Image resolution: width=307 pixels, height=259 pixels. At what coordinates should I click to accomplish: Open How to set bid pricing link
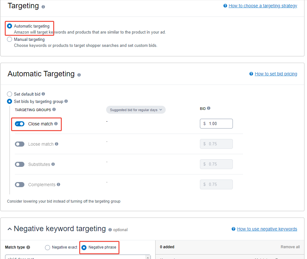pos(276,74)
